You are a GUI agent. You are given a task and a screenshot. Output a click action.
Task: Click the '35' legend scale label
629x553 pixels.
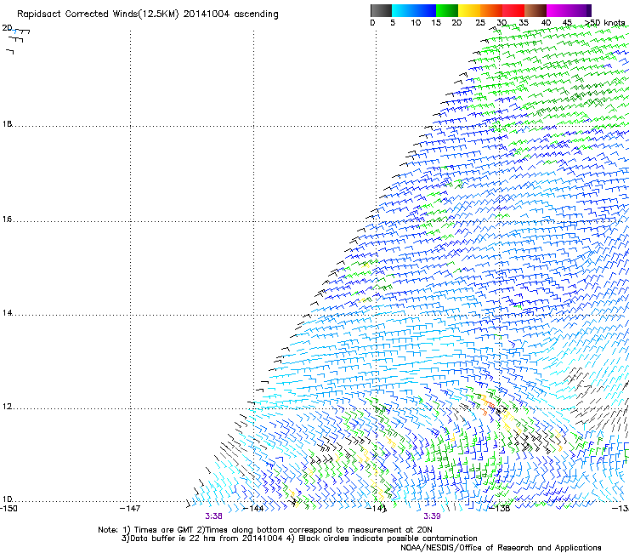click(x=524, y=23)
